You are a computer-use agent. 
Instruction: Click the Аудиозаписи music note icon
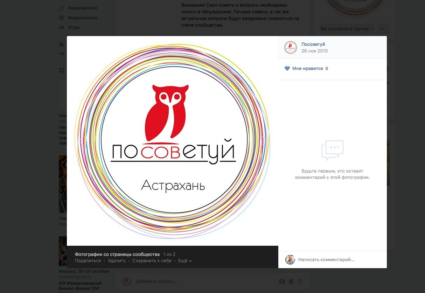pos(62,8)
